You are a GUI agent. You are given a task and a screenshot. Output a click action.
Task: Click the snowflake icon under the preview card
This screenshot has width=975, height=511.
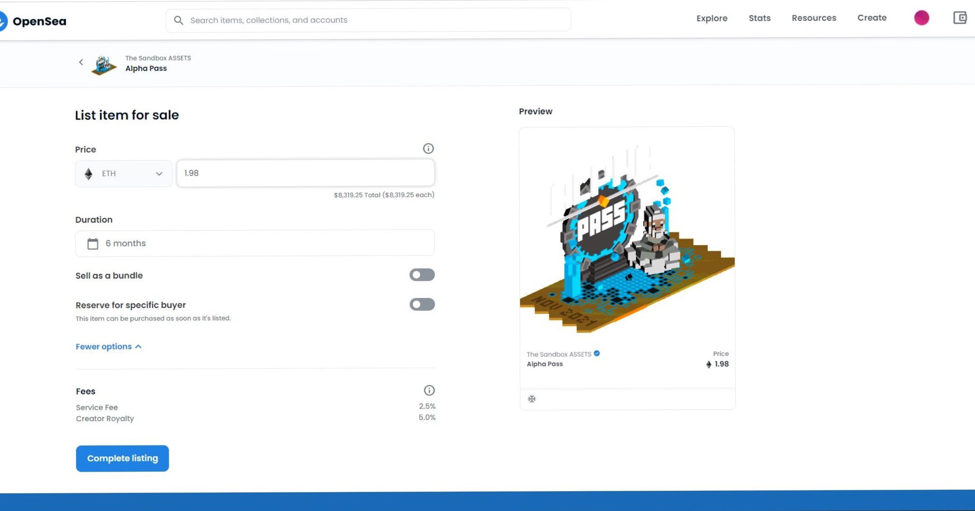[x=532, y=399]
